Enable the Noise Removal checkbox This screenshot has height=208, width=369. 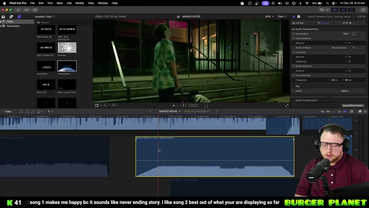point(293,66)
